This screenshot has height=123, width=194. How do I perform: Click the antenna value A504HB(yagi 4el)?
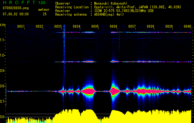click(x=109, y=14)
